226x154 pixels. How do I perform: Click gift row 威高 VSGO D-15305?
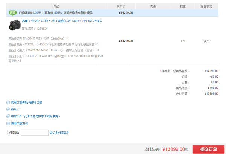[53, 44]
